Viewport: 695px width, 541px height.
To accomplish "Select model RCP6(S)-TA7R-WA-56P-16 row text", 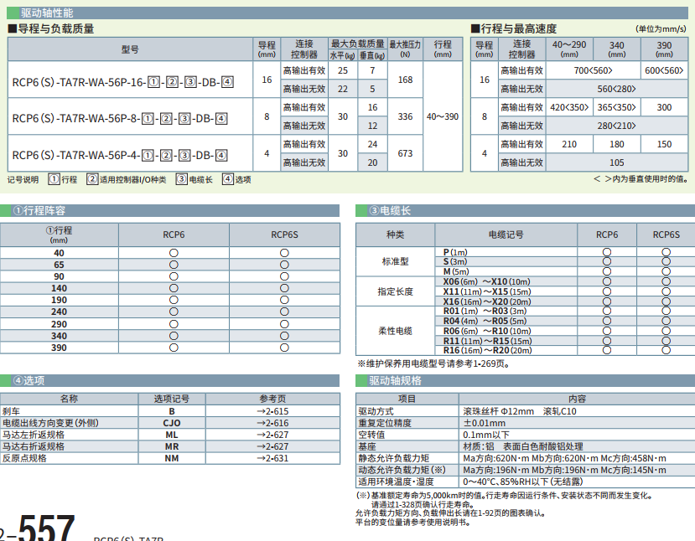I will point(122,82).
